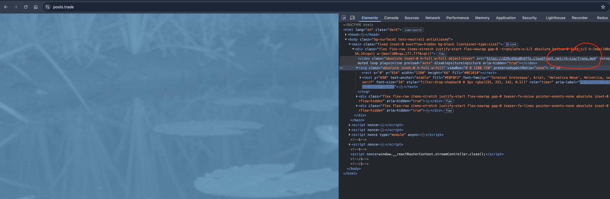Bookmark this page with the star icon
Screen dimensions: 610x199
point(603,7)
